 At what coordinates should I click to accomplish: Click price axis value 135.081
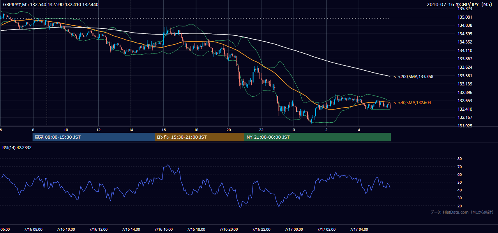pyautogui.click(x=465, y=17)
